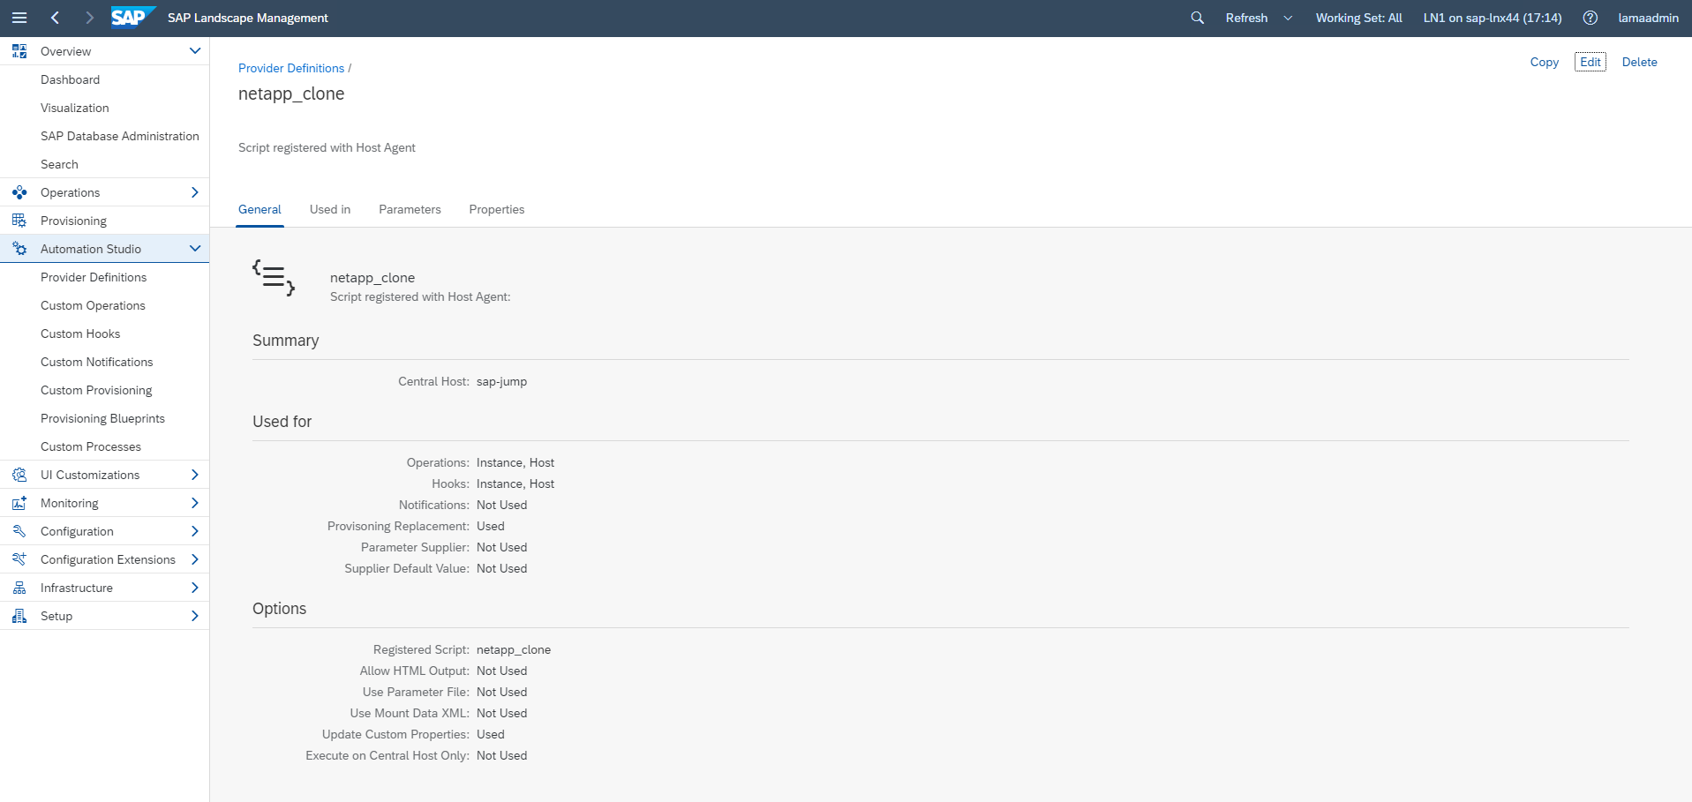Click the Use Mount Data XML value
Screen dimensions: 1692x802
(x=501, y=713)
